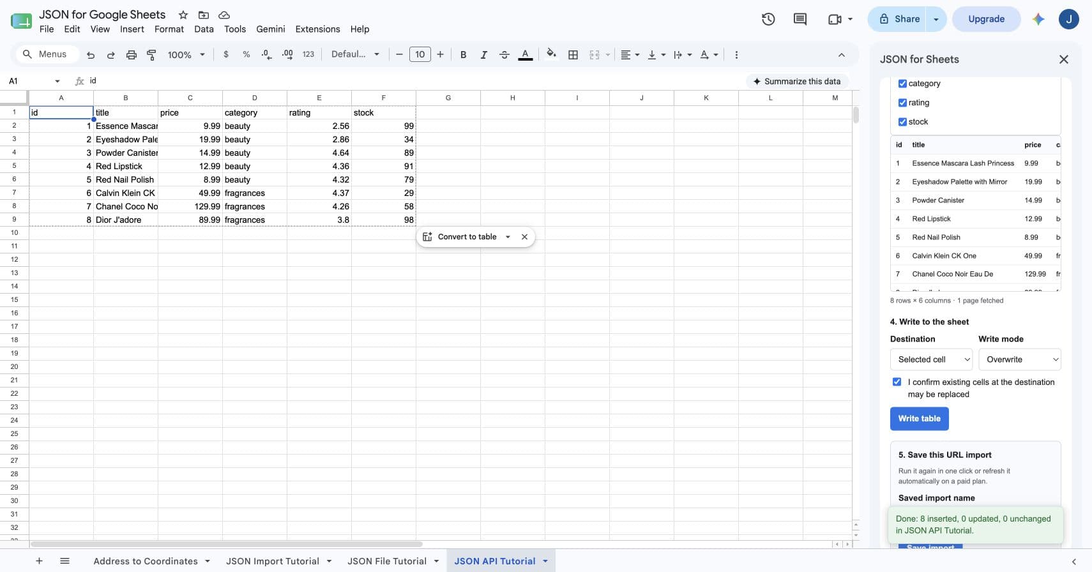Open the Google account avatar J
The image size is (1092, 572).
point(1069,19)
